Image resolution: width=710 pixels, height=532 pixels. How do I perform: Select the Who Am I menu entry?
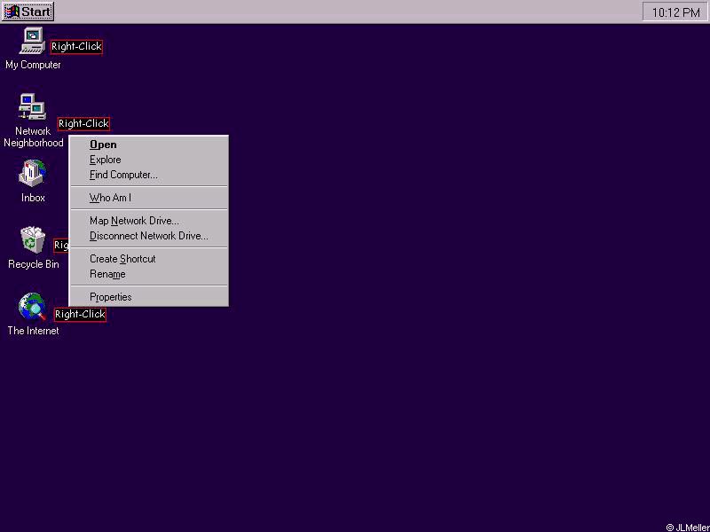point(148,198)
